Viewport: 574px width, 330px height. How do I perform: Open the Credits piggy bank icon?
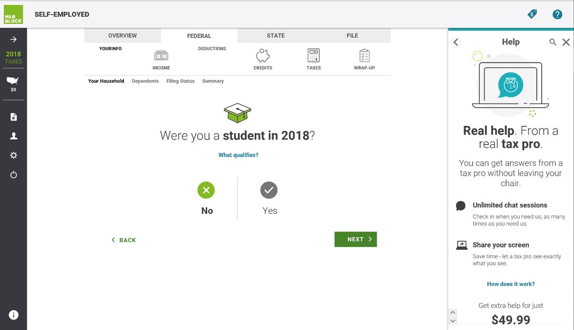click(x=263, y=55)
